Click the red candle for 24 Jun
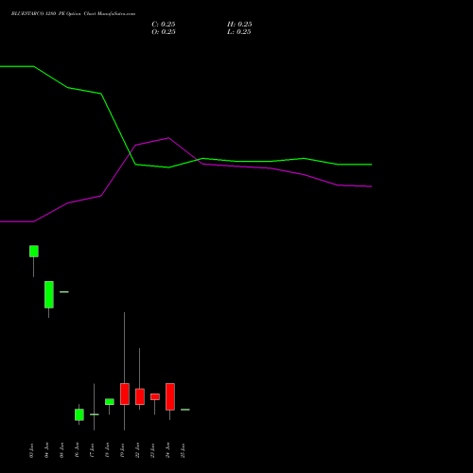The width and height of the screenshot is (473, 473). point(170,396)
